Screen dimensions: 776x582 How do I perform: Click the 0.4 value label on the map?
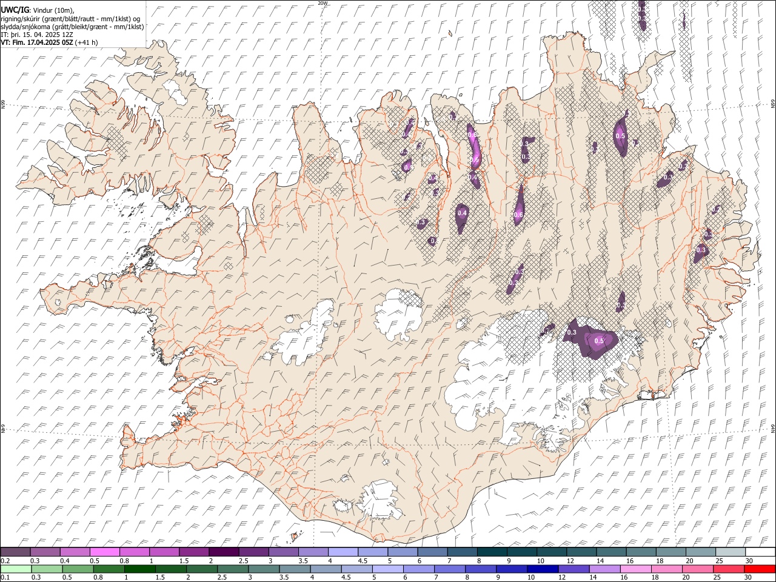pos(462,213)
